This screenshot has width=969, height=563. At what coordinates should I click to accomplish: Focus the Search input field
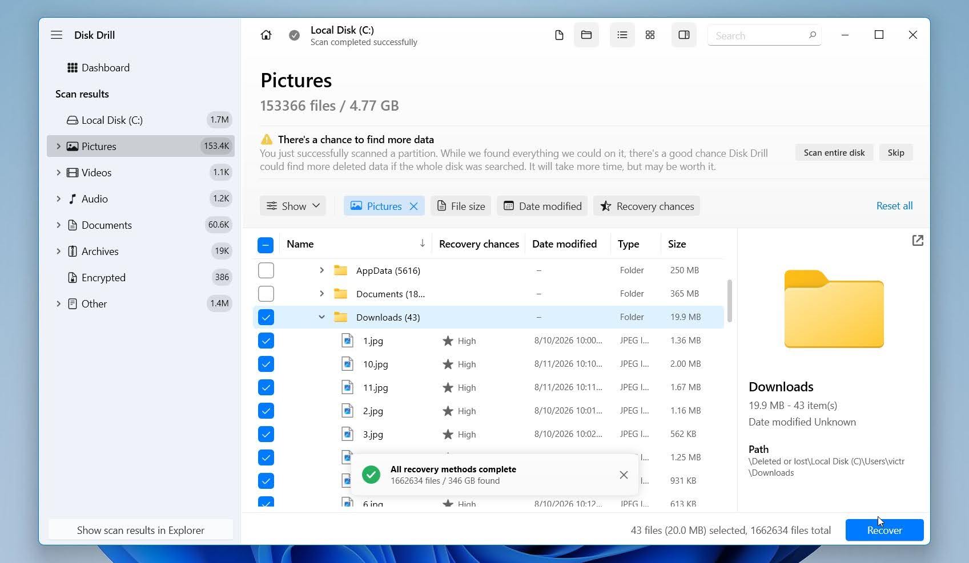tap(764, 35)
